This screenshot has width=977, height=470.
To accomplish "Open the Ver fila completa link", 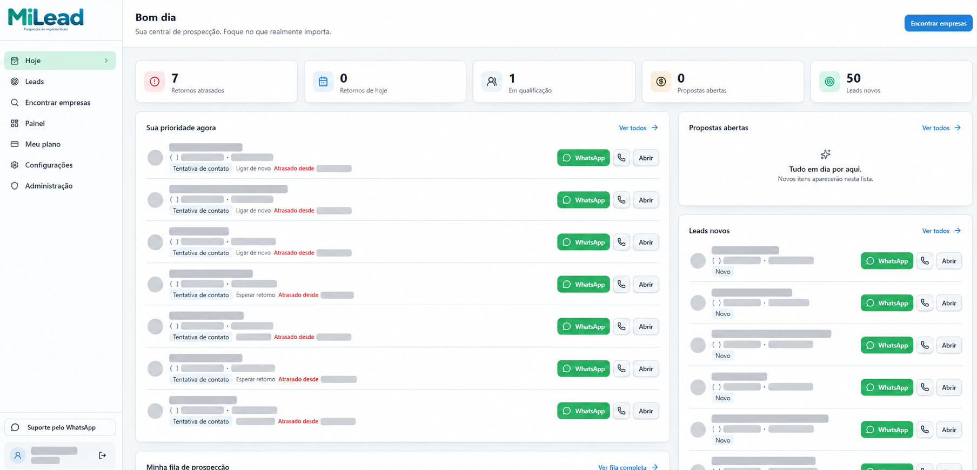I will click(x=628, y=467).
